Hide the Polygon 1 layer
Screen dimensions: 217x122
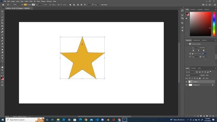(186, 82)
